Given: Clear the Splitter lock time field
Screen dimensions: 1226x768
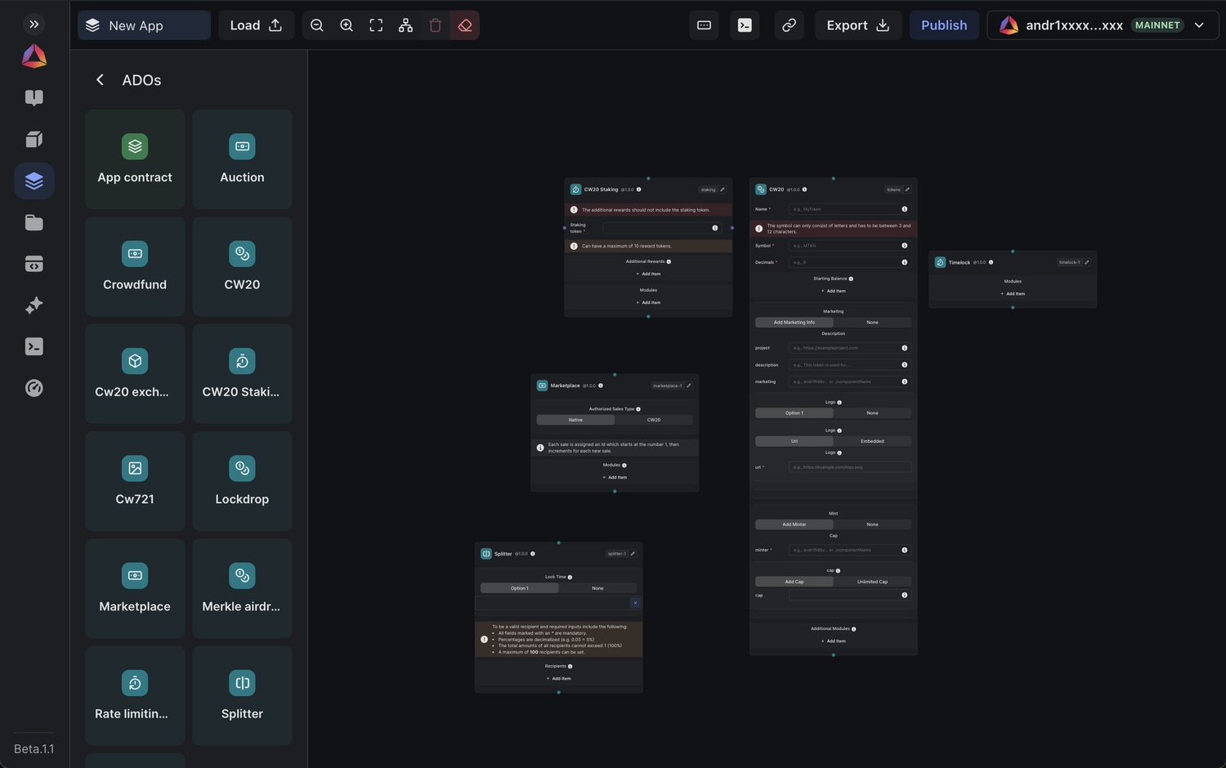Looking at the screenshot, I should (x=635, y=603).
